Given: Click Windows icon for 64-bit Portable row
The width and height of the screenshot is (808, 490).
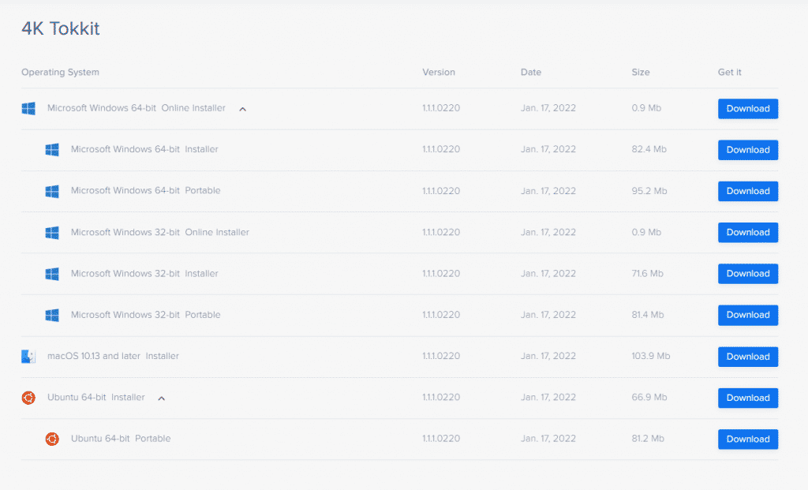Looking at the screenshot, I should 52,191.
